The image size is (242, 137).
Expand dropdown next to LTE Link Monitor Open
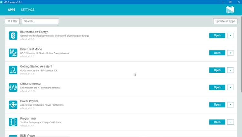click(230, 87)
